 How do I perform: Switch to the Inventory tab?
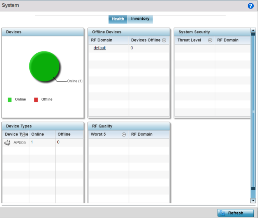tap(140, 19)
